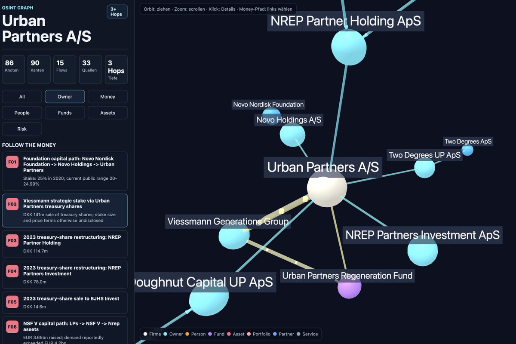
Task: Click the Portfolio legend color dot
Action: point(249,334)
